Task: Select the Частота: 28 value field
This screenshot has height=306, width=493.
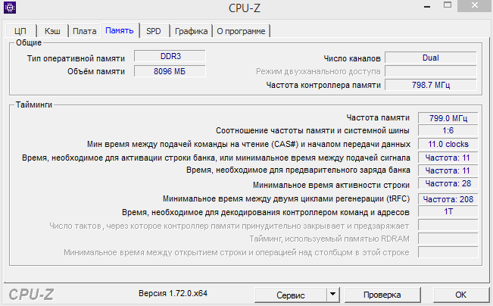Action: tap(448, 183)
